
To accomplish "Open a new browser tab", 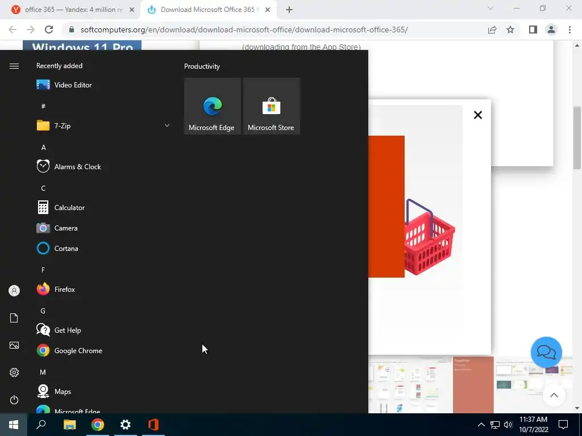I will [x=289, y=10].
